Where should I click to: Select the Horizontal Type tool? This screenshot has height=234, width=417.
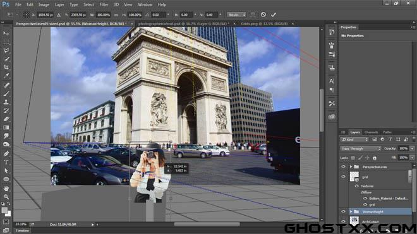(x=6, y=162)
